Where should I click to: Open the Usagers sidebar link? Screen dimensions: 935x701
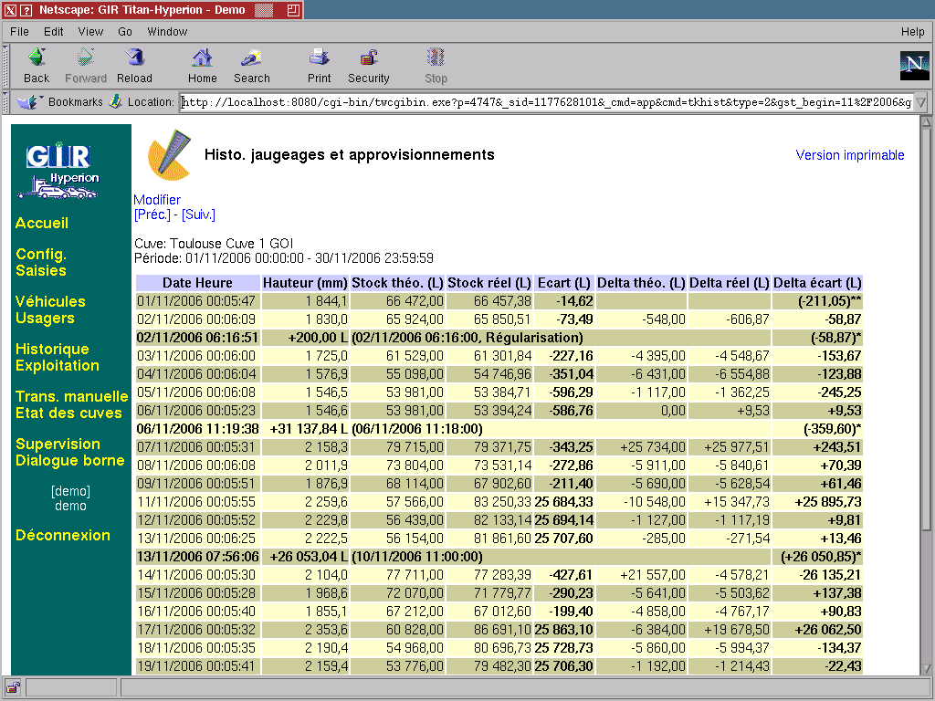pyautogui.click(x=45, y=319)
